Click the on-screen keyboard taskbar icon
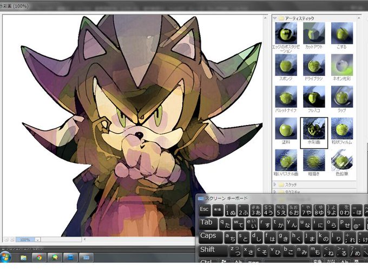Screen dimensions: 368x276 click(x=86, y=258)
